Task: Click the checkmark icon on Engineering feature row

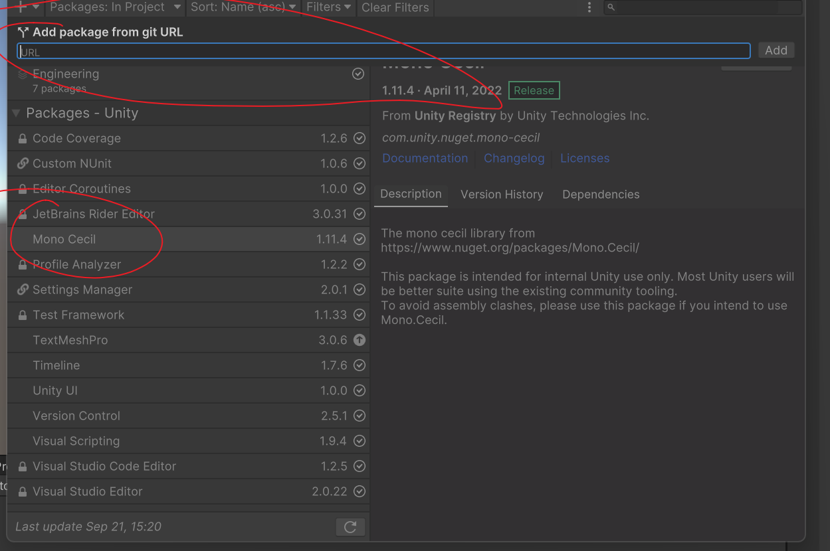Action: [358, 74]
